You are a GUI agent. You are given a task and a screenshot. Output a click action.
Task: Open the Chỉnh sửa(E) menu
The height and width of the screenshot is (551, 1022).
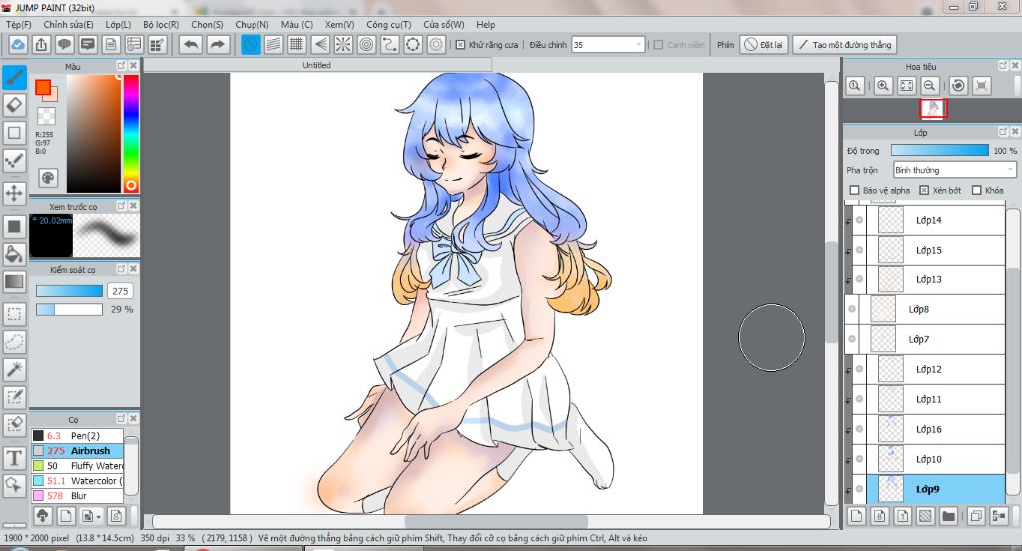(x=69, y=24)
